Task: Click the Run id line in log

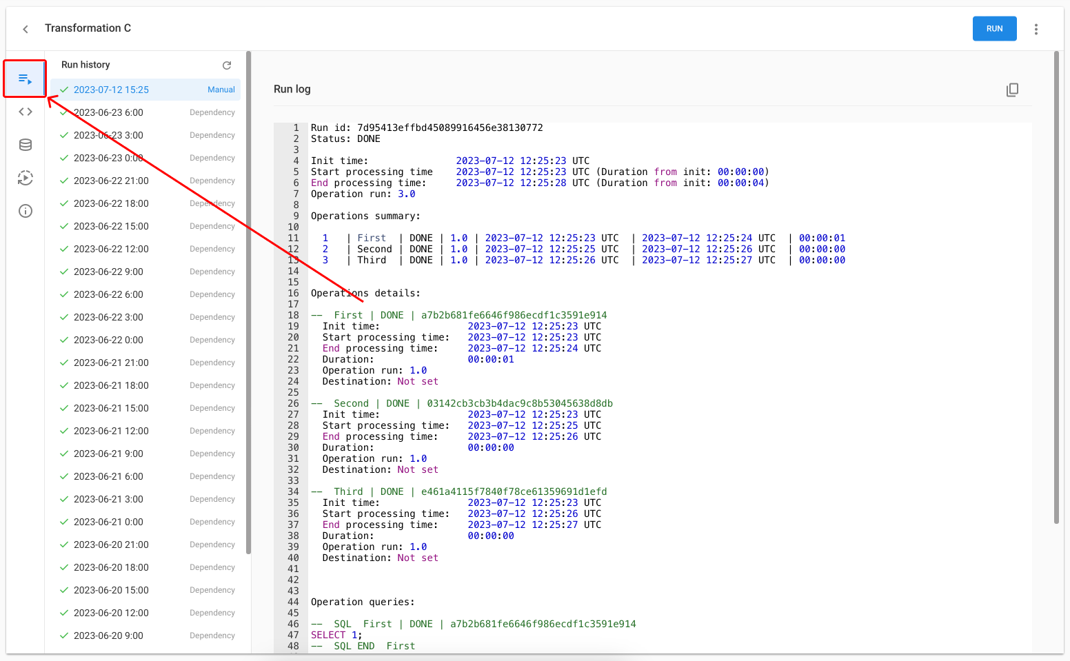Action: click(x=427, y=128)
